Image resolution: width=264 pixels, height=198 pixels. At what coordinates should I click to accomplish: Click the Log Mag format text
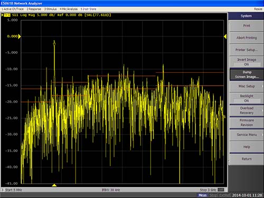27,15
